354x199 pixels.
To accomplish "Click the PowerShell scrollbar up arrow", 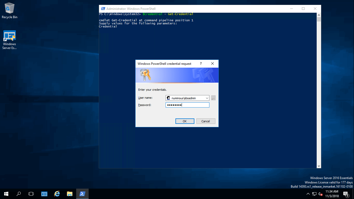I will [x=319, y=15].
